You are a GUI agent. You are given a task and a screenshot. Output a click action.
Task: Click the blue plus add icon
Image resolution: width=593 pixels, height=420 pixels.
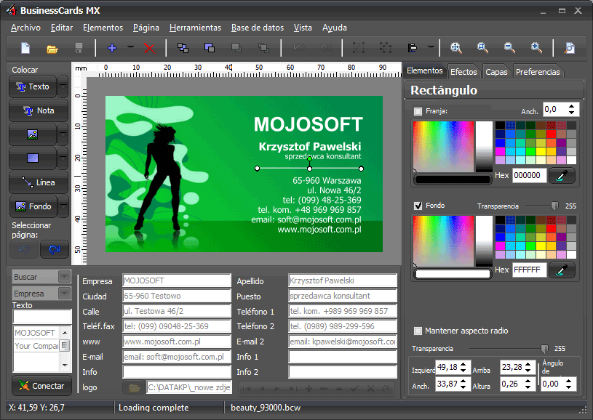(111, 48)
